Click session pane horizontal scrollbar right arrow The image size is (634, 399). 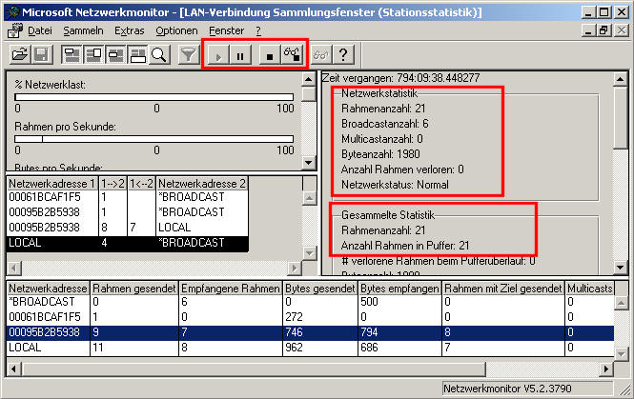[x=295, y=268]
